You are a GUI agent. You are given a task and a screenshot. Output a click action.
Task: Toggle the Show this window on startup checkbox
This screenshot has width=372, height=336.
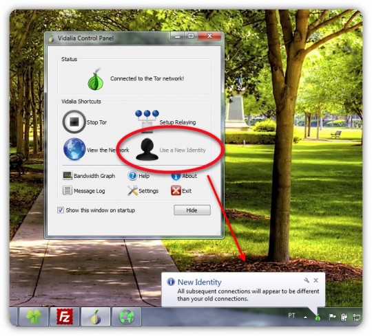coord(61,210)
